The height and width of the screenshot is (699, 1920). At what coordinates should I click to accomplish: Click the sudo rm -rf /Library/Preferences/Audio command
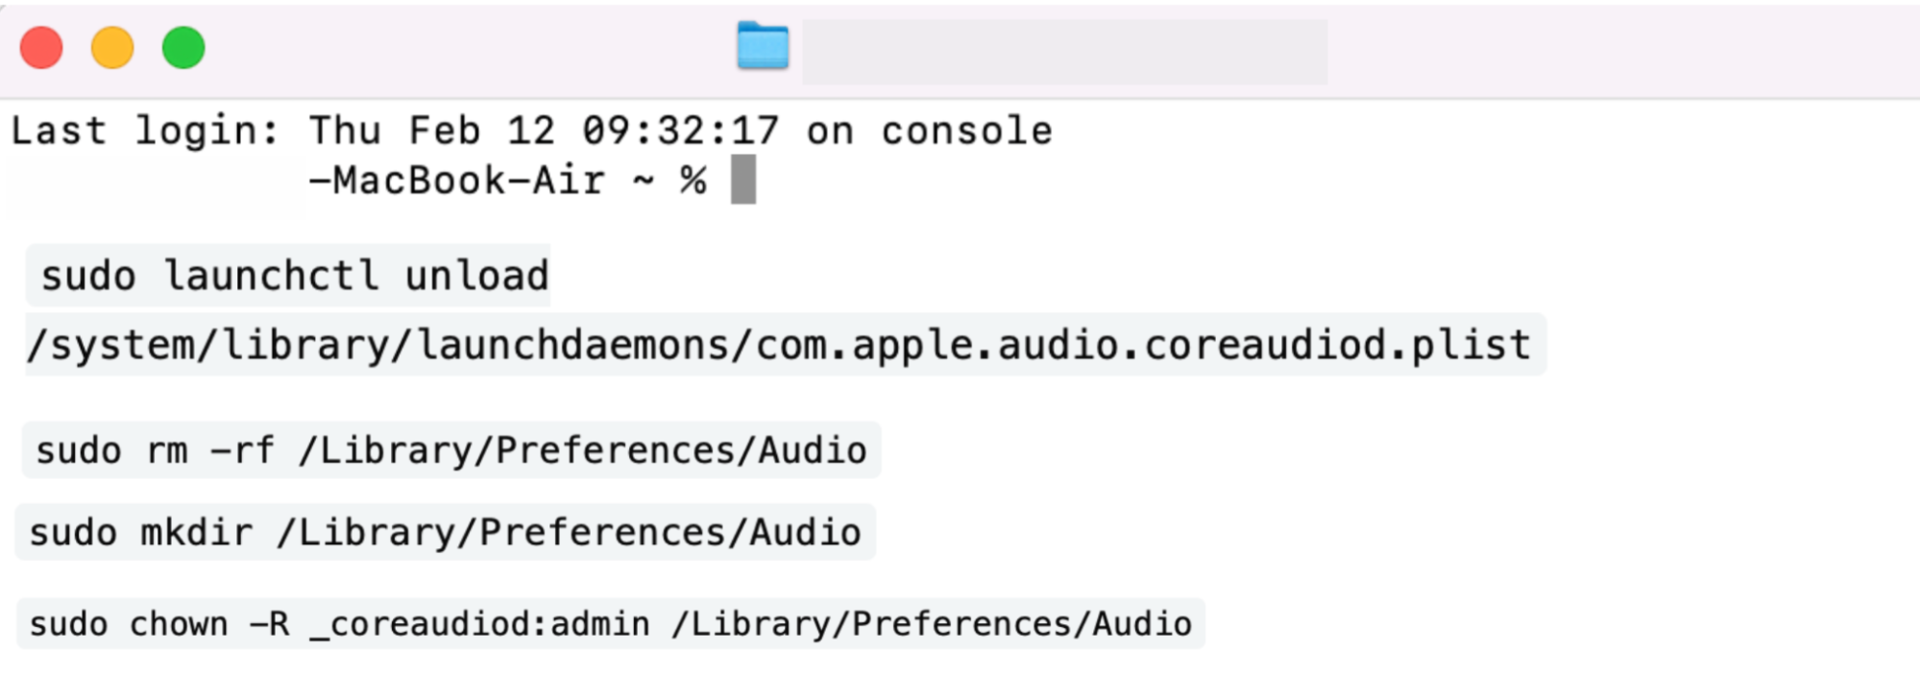click(x=450, y=449)
